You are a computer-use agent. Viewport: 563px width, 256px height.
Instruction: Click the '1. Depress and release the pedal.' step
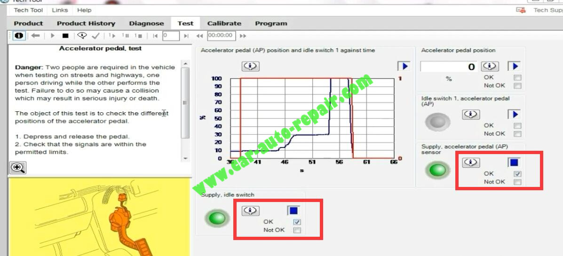[72, 137]
